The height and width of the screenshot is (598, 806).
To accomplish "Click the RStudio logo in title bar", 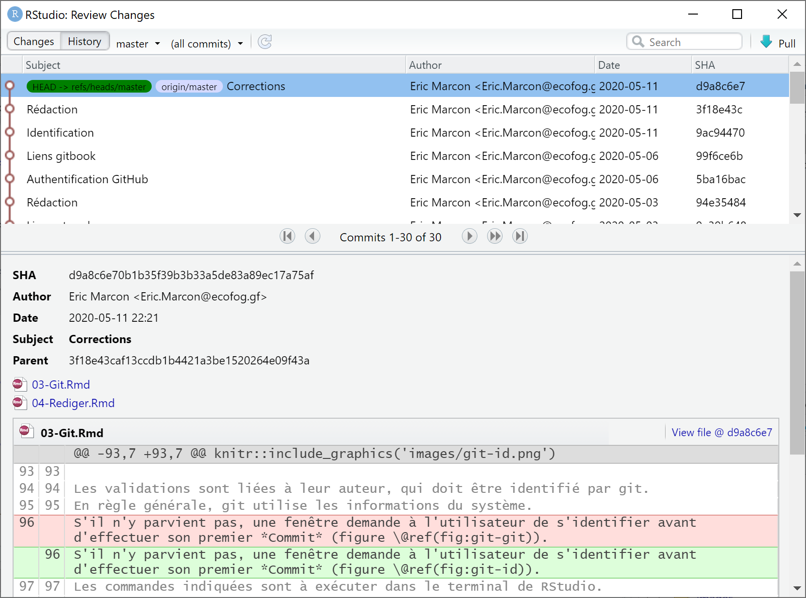I will pos(15,14).
